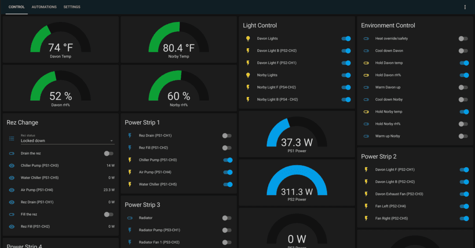The width and height of the screenshot is (475, 248).
Task: Open the Rez status dropdown
Action: [67, 141]
